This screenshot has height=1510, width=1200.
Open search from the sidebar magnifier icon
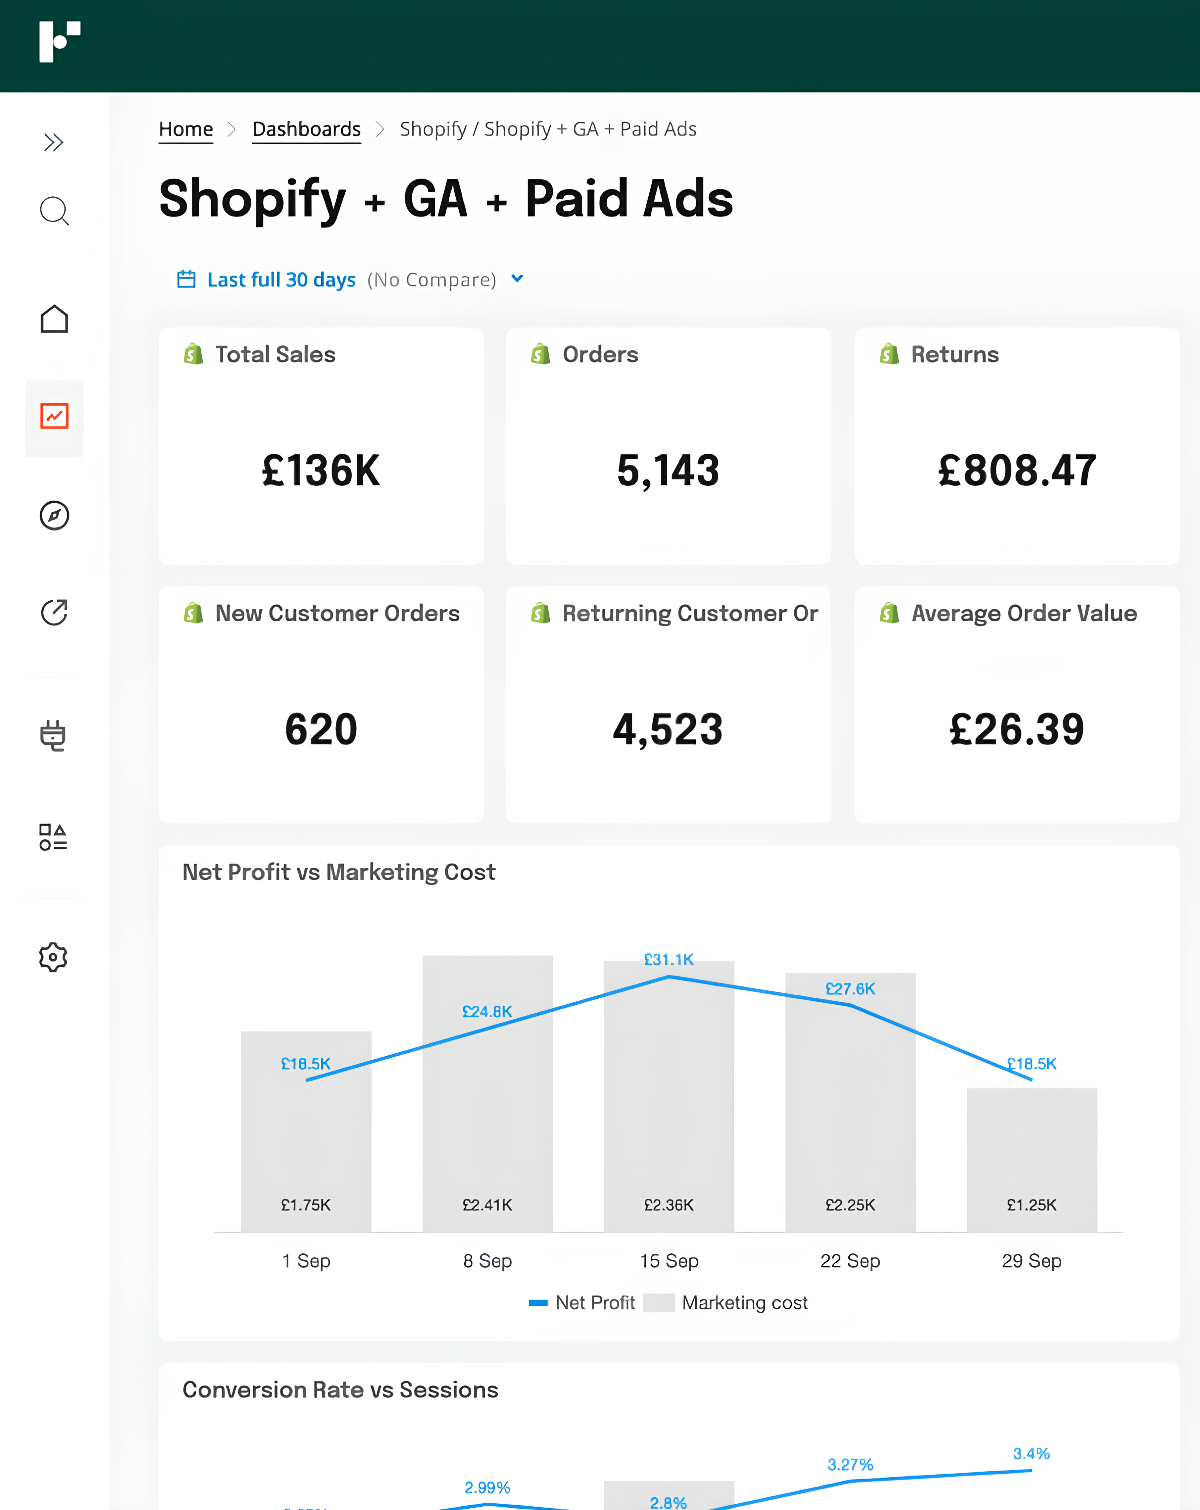tap(54, 211)
